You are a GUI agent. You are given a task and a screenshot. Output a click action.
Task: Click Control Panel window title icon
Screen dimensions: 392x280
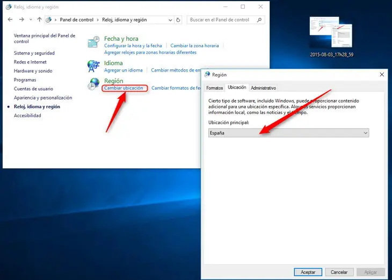pos(9,7)
